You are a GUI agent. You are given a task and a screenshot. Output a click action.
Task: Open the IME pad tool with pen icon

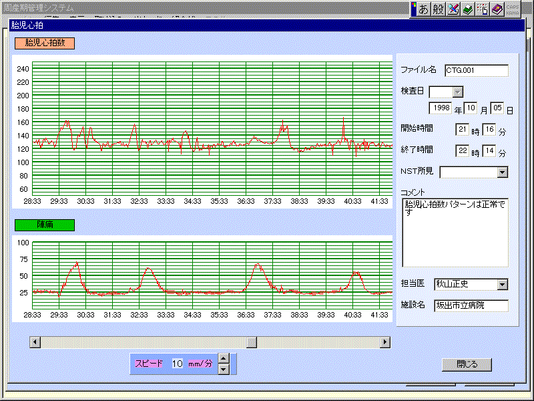click(x=453, y=9)
